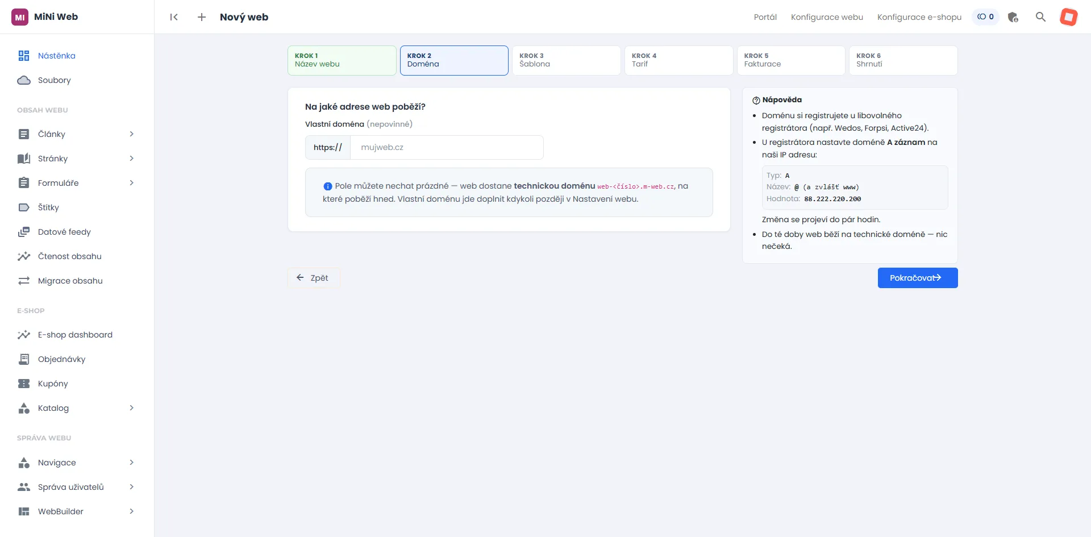Select Krok 6 Shrnutí step

(903, 60)
